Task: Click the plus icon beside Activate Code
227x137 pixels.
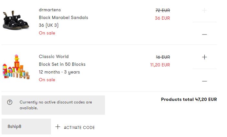Action: pyautogui.click(x=57, y=127)
